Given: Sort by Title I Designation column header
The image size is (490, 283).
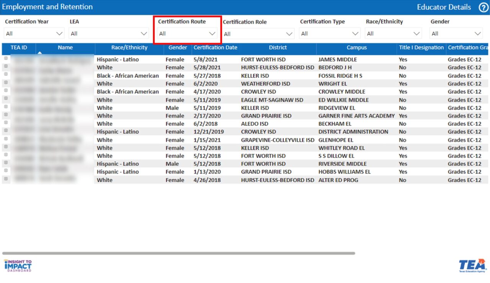Looking at the screenshot, I should (421, 48).
